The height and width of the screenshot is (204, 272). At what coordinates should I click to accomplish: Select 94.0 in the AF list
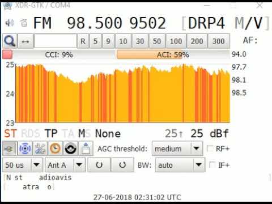tap(239, 54)
